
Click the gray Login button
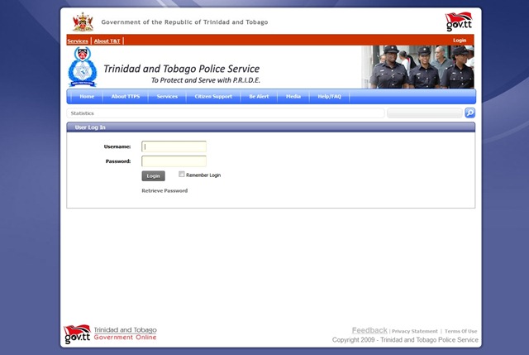153,176
